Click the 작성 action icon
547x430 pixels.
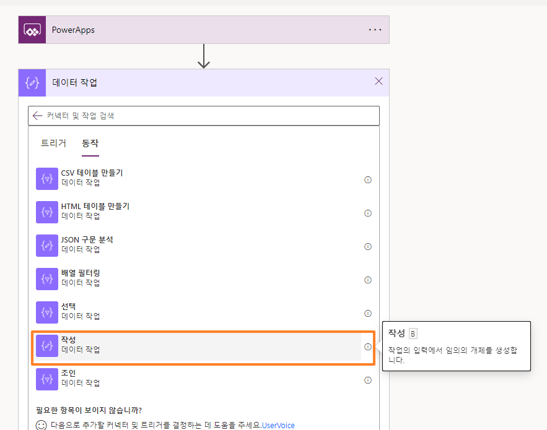click(x=47, y=346)
